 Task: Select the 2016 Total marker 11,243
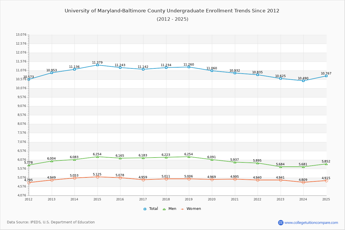click(120, 68)
